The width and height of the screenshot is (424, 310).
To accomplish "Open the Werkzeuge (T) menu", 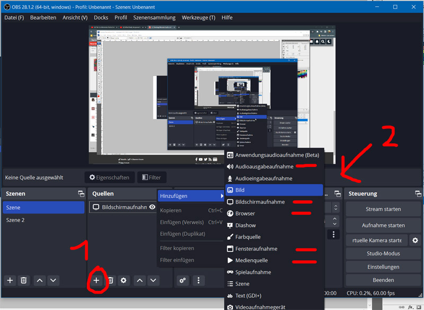I will point(198,17).
